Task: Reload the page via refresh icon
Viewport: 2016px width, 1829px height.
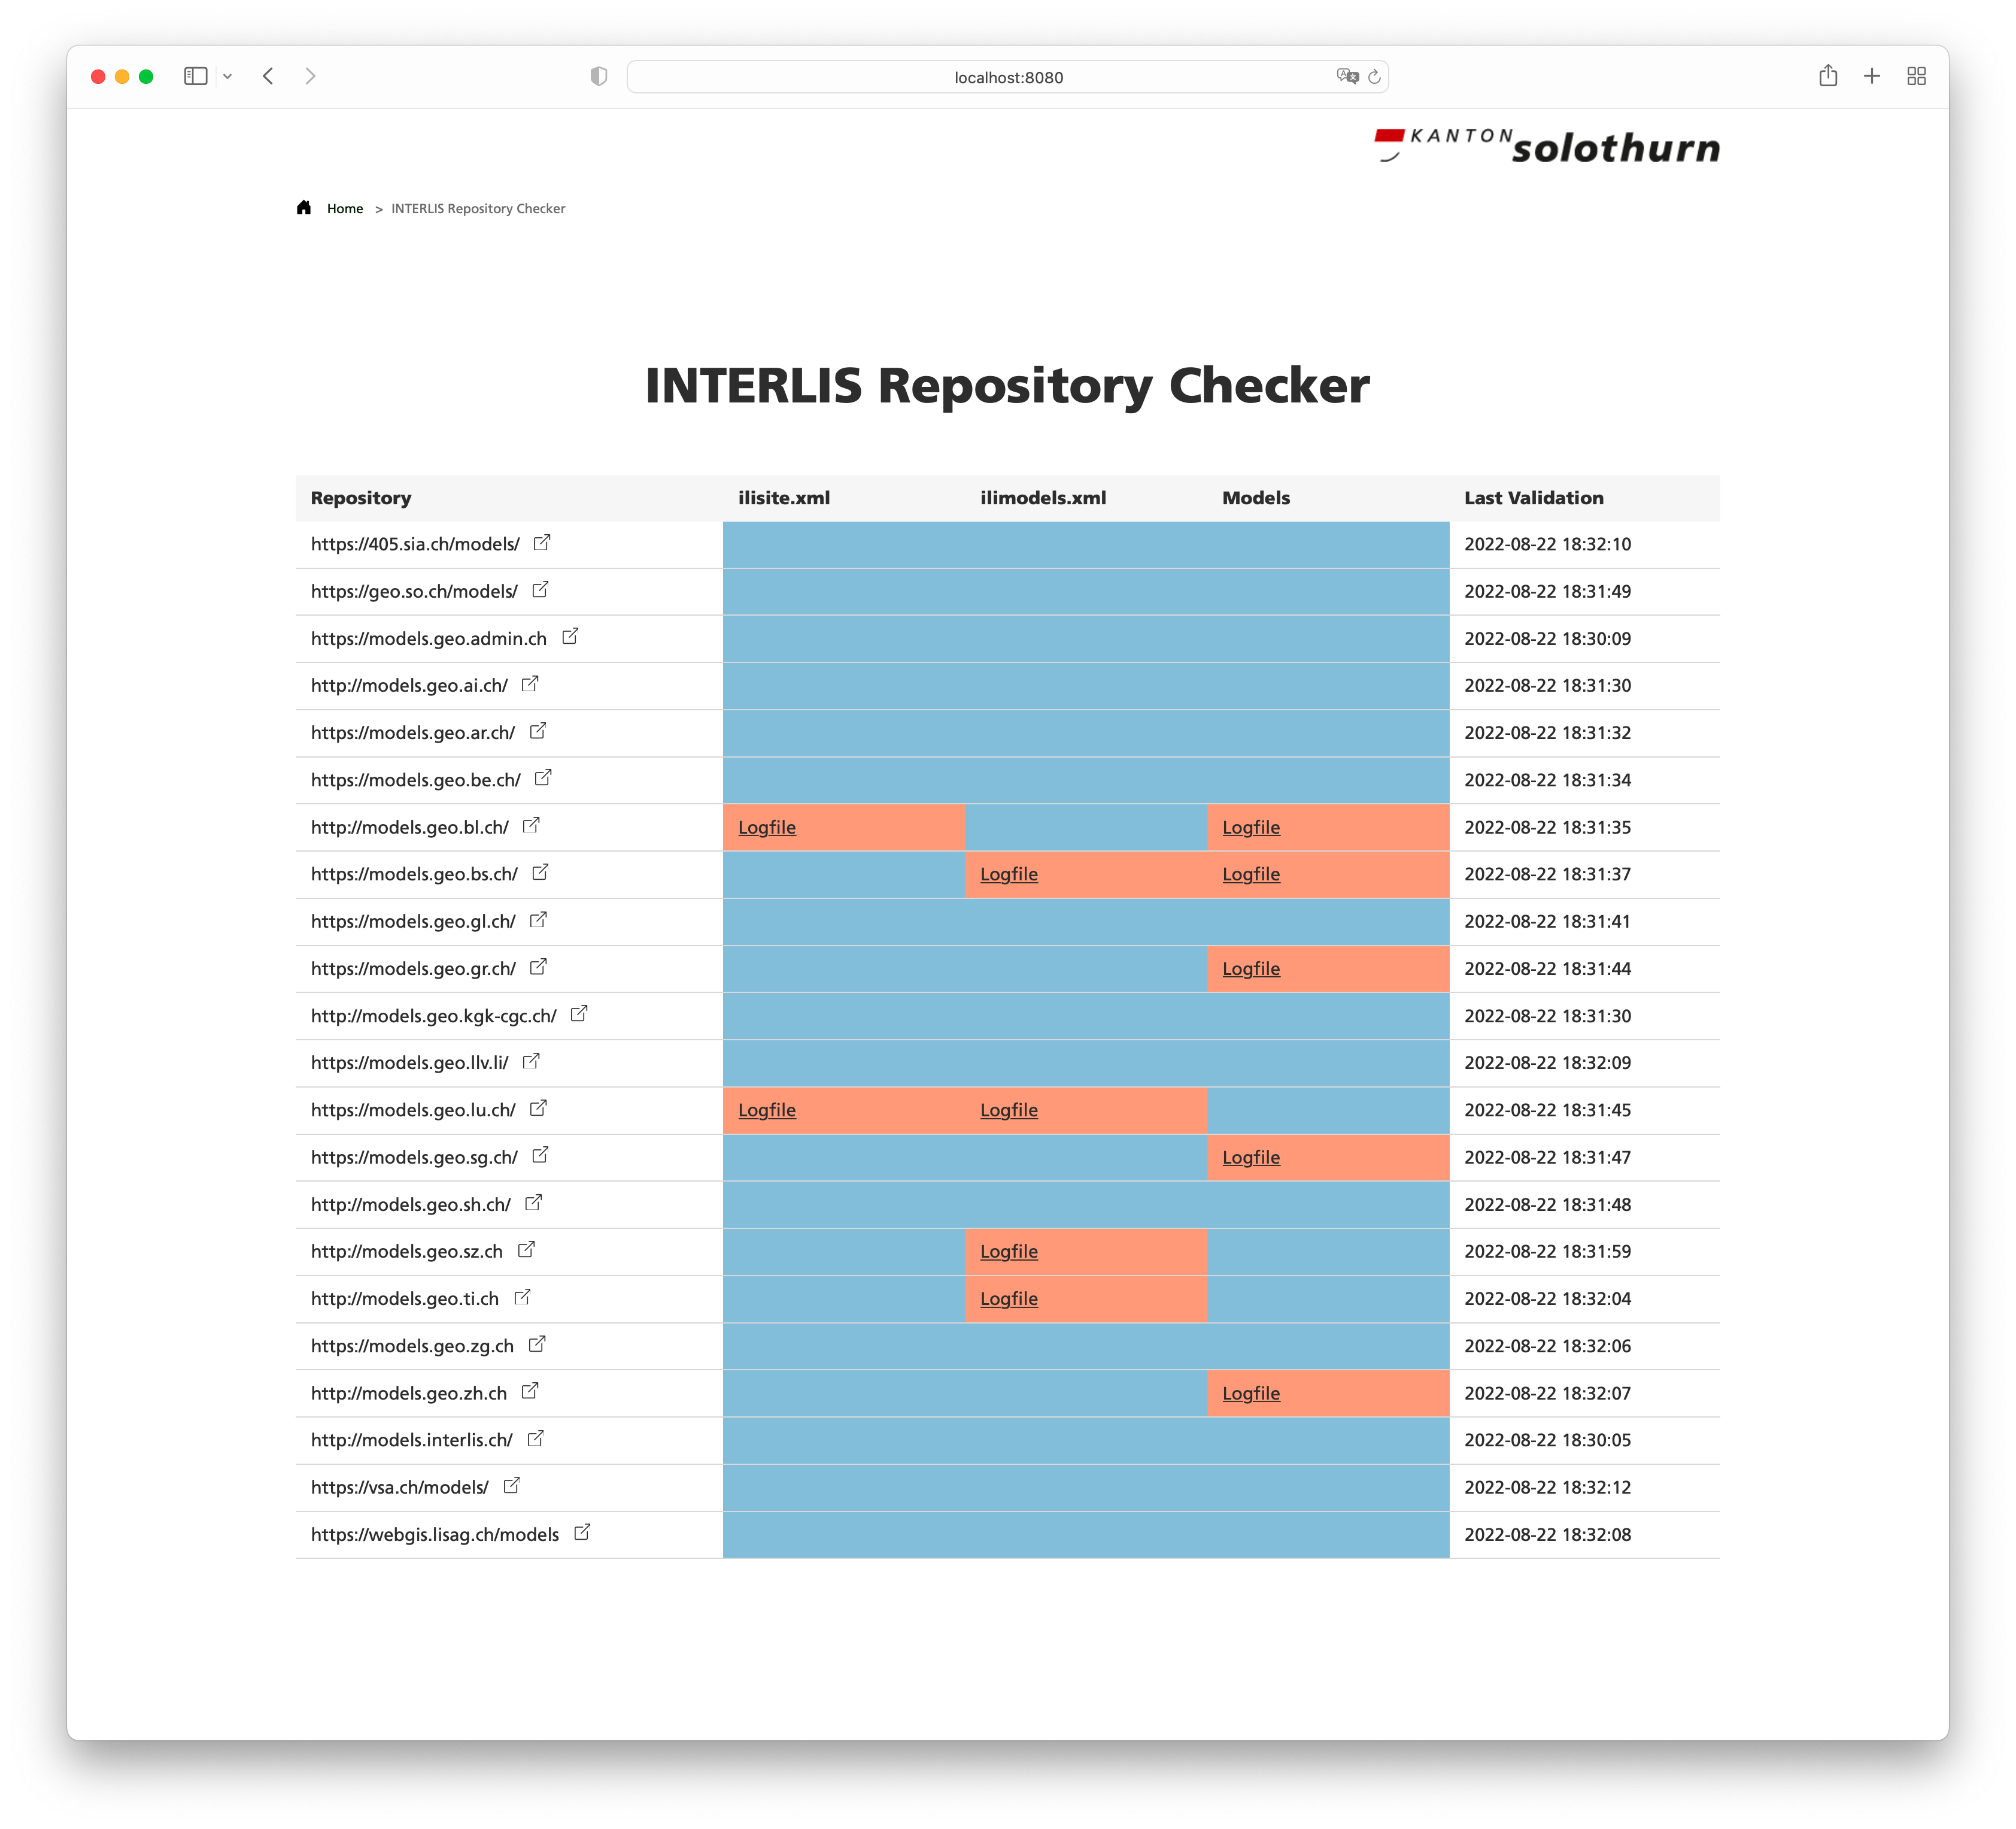Action: coord(1374,77)
